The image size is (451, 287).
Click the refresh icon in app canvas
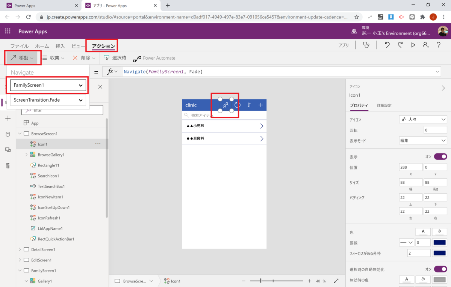237,105
